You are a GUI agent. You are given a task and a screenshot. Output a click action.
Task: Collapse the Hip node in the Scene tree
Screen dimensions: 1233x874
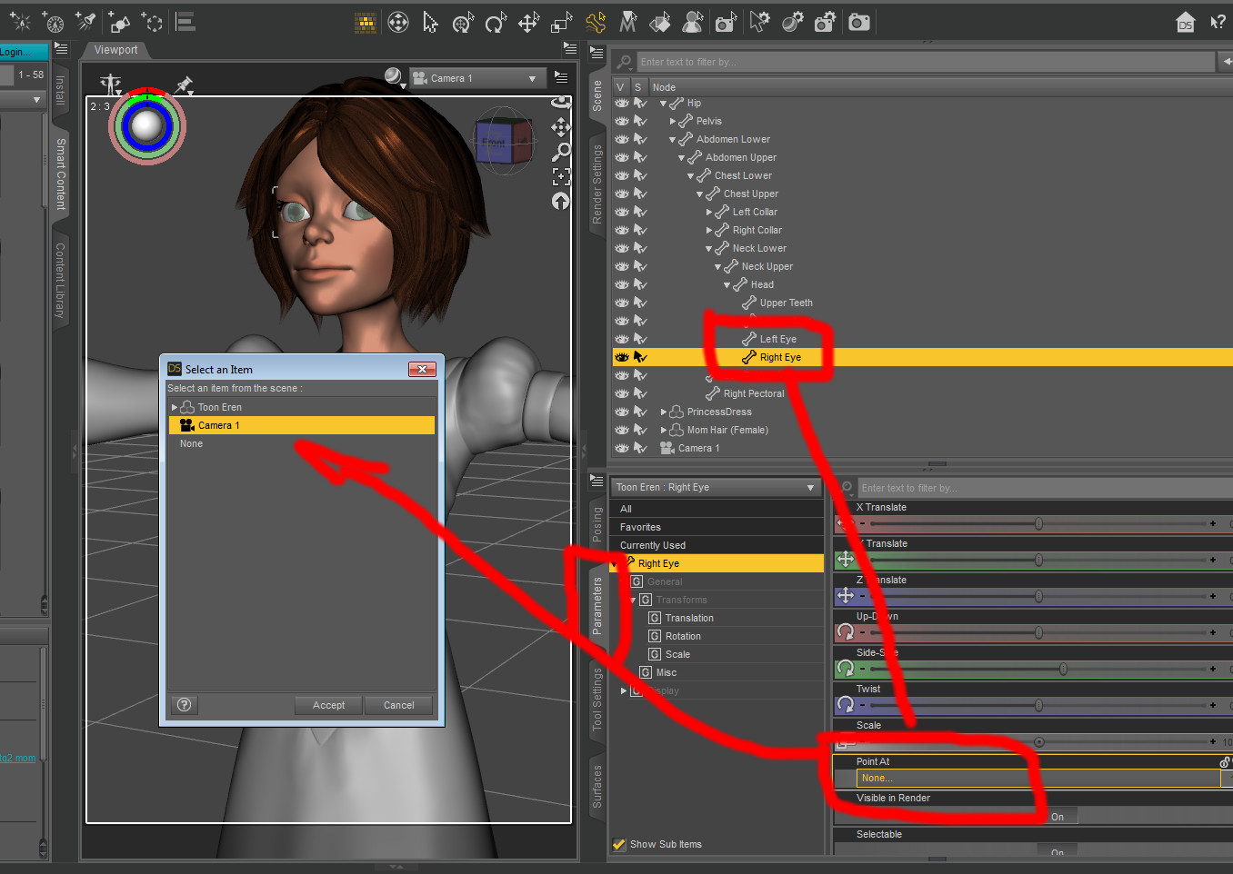pos(664,104)
